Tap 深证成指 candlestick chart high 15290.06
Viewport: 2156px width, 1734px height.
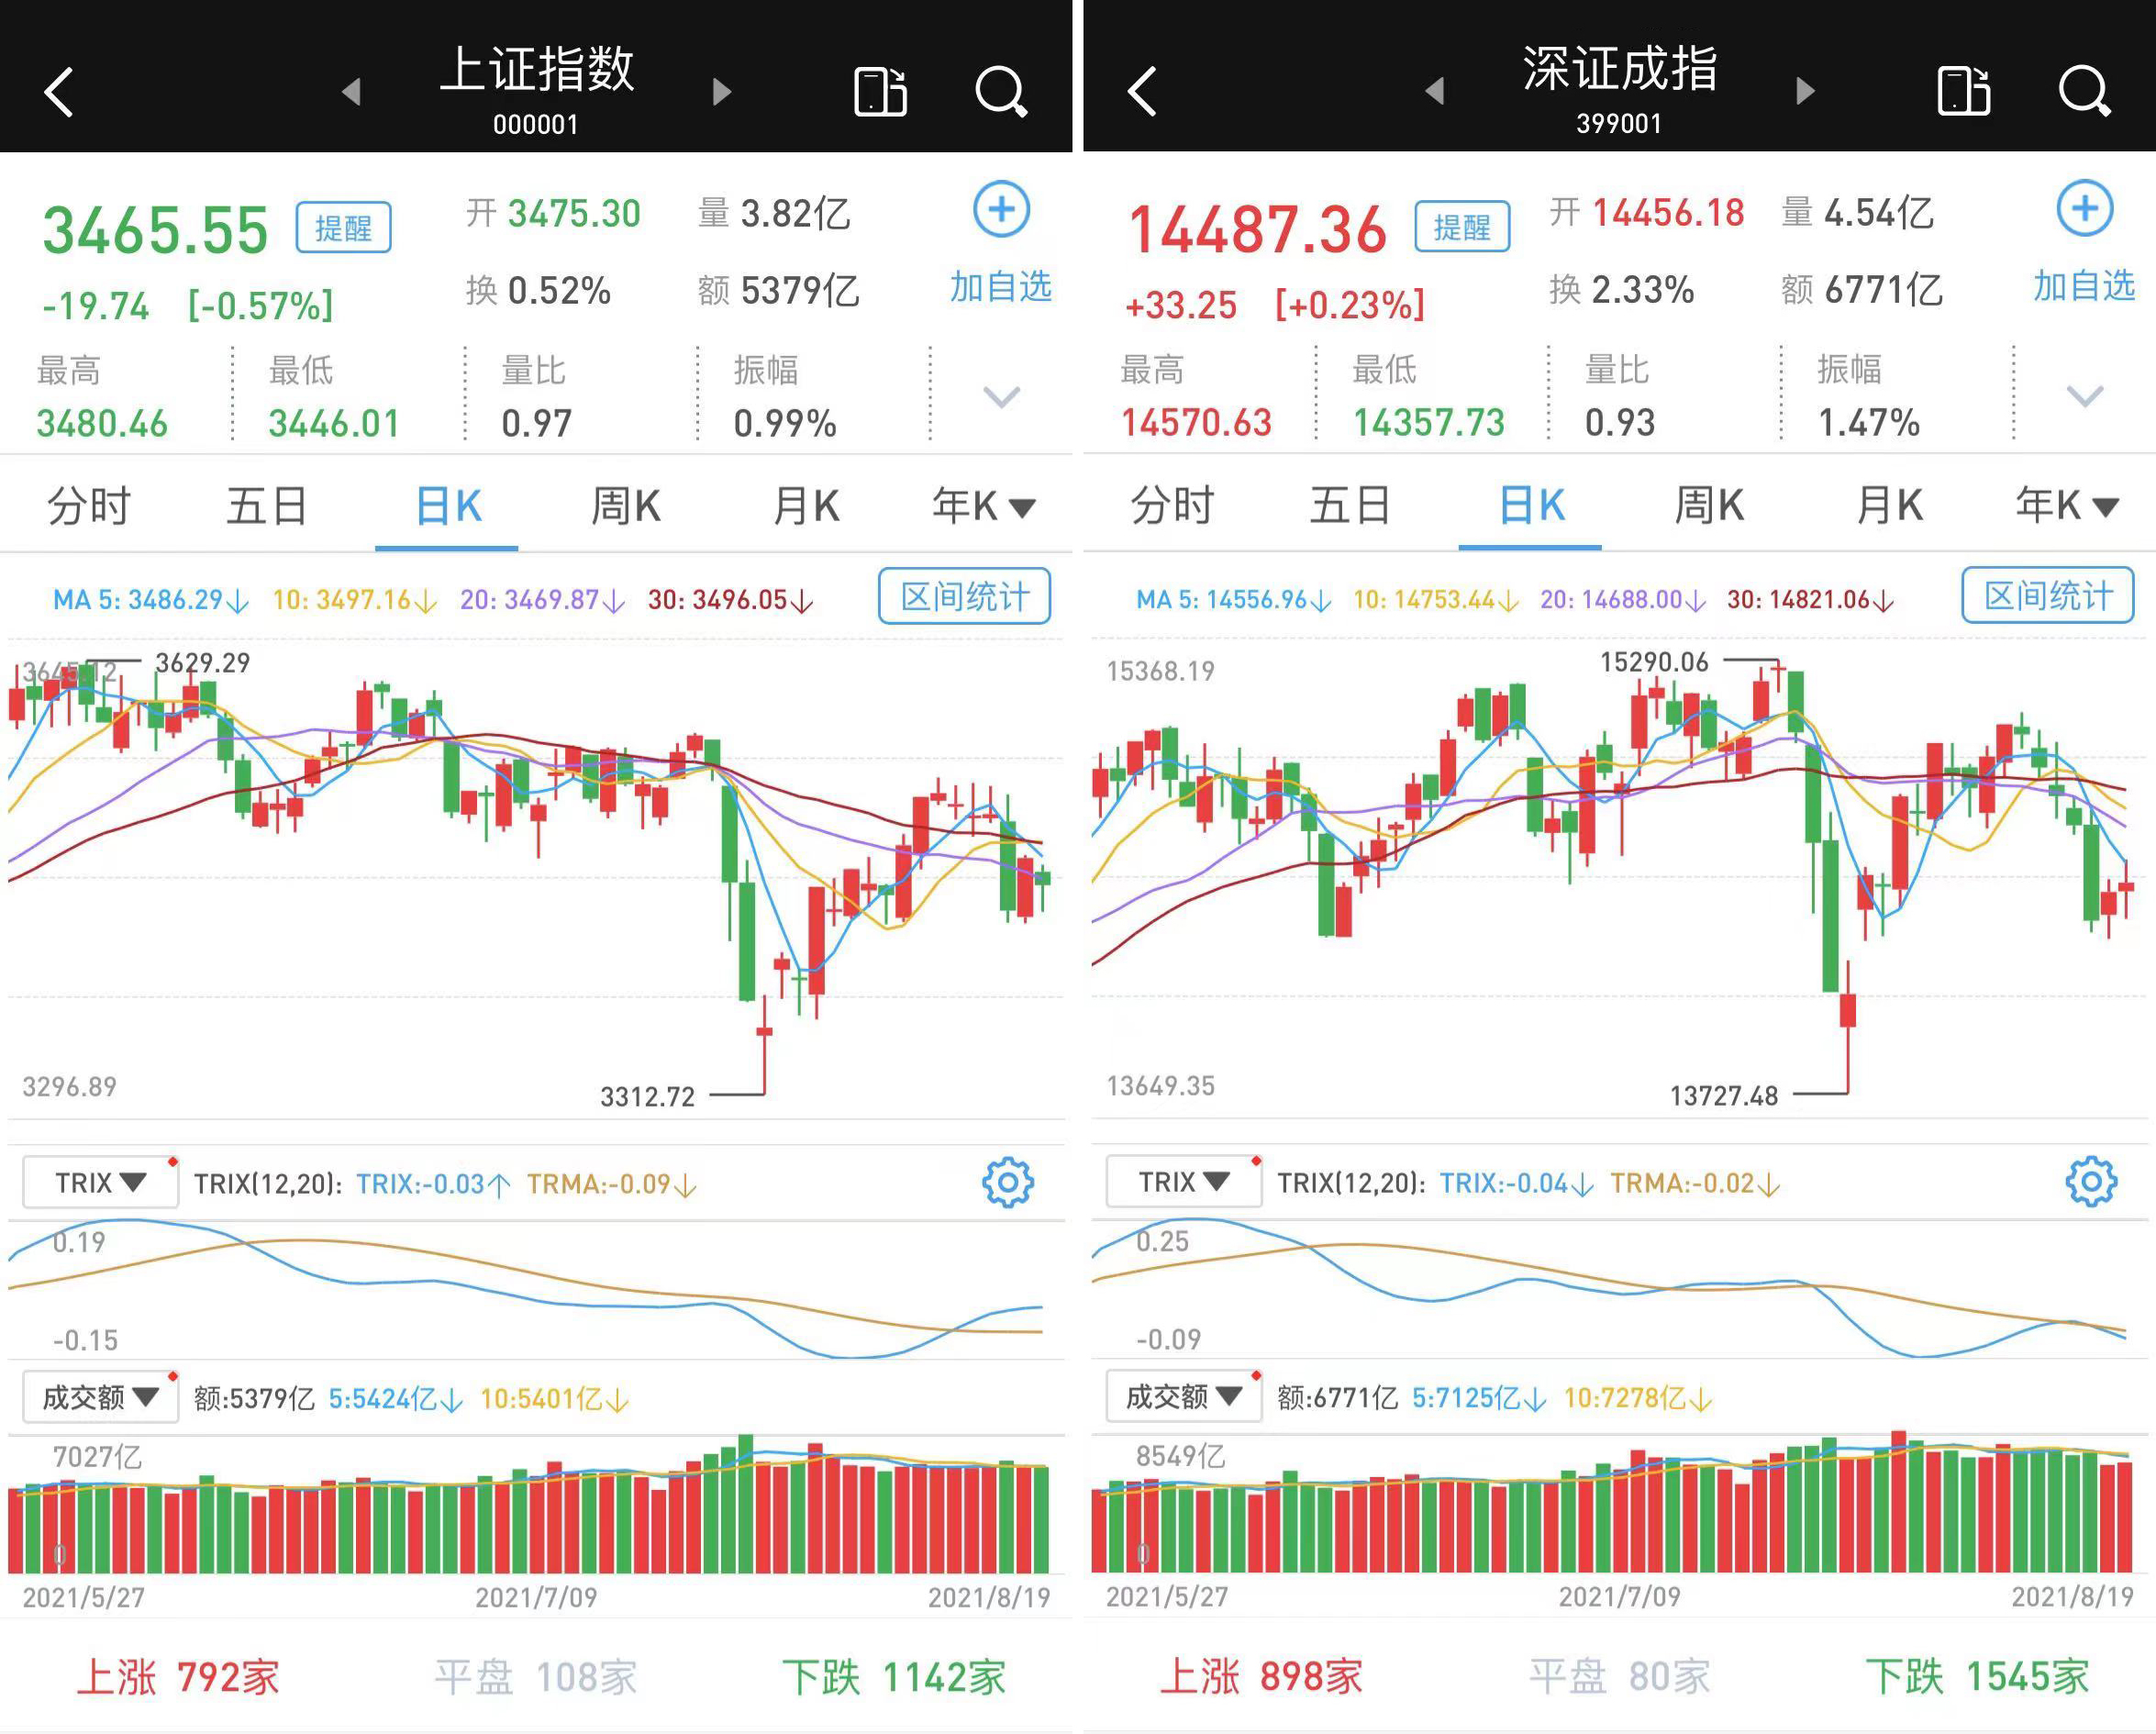1654,662
